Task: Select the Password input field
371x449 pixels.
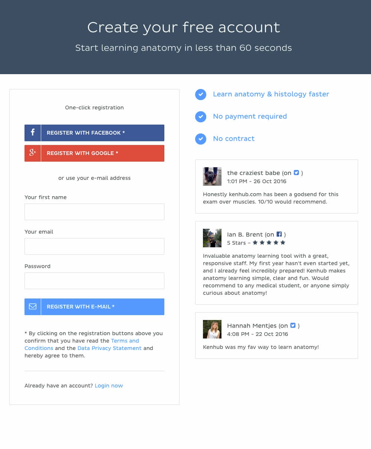Action: click(94, 281)
